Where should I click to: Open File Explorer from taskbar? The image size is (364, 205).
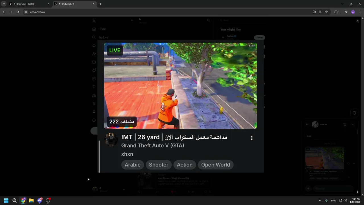(31, 200)
